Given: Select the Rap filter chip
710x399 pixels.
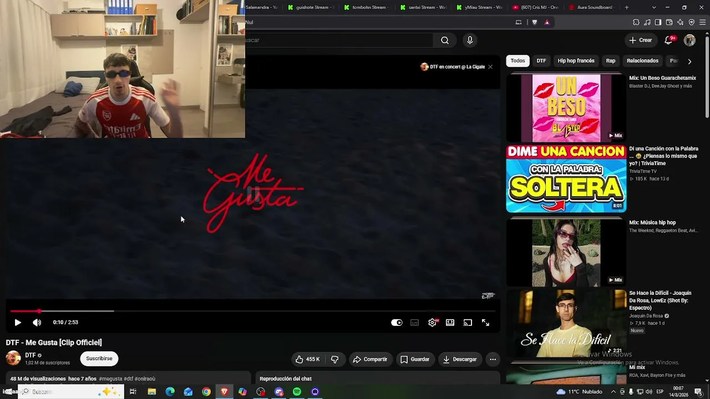Looking at the screenshot, I should [611, 61].
